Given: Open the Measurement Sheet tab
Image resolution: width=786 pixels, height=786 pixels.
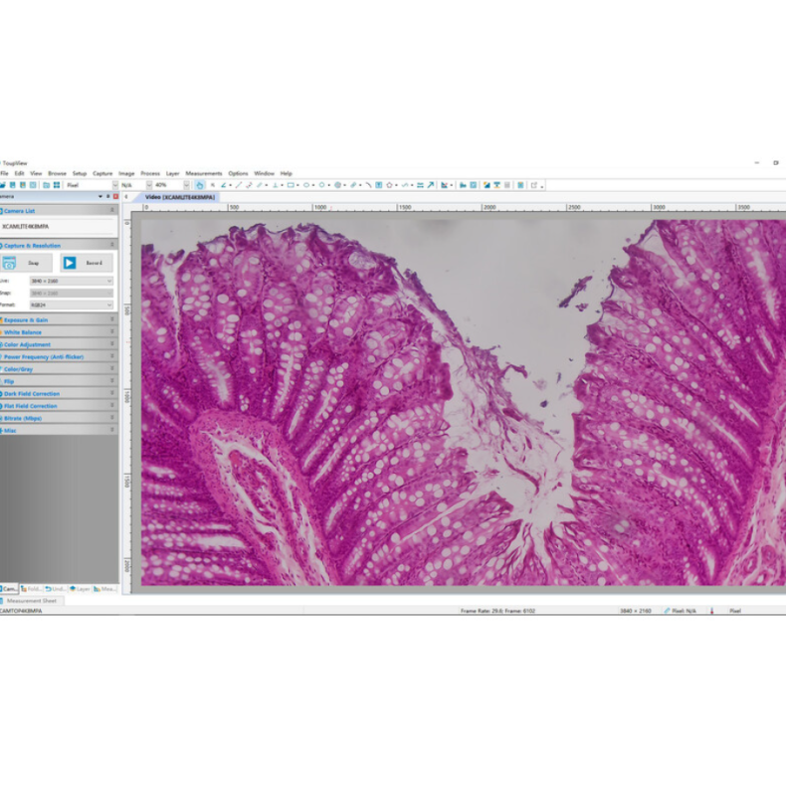Looking at the screenshot, I should tap(32, 601).
